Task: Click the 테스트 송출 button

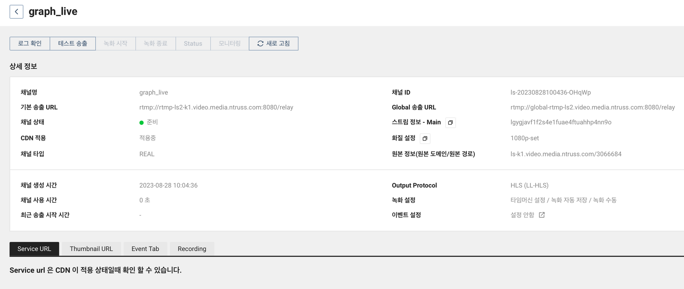Action: 73,43
